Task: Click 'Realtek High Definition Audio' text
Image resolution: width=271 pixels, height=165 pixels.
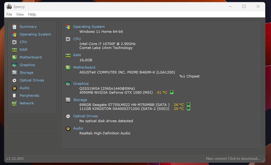Action: pyautogui.click(x=105, y=133)
